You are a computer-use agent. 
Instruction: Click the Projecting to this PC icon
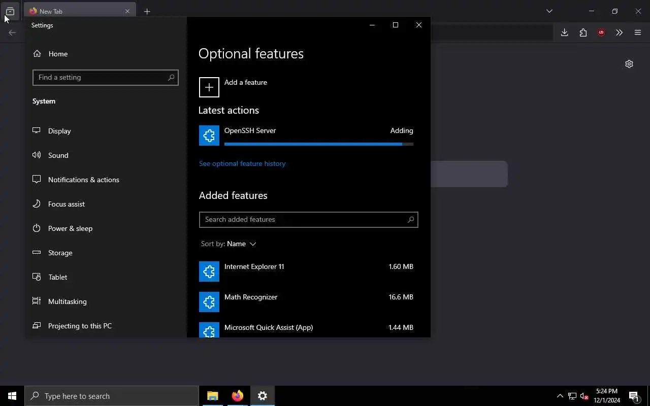pos(37,325)
